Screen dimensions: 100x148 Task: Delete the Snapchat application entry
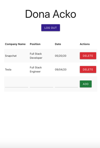tap(88, 56)
